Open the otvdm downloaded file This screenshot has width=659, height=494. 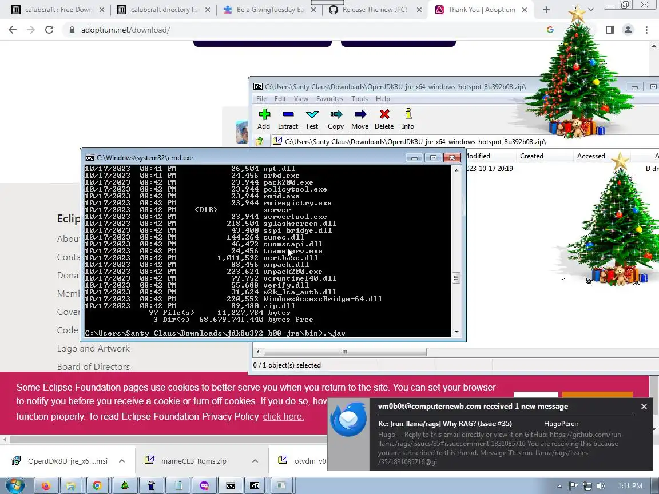click(303, 461)
